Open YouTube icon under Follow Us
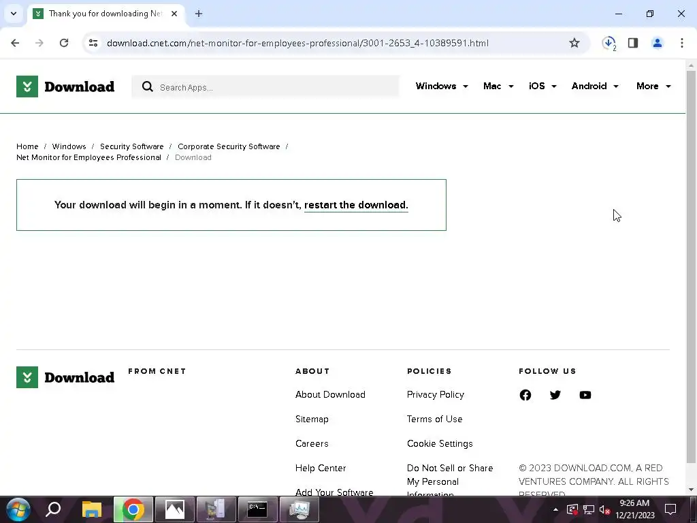 [x=585, y=395]
